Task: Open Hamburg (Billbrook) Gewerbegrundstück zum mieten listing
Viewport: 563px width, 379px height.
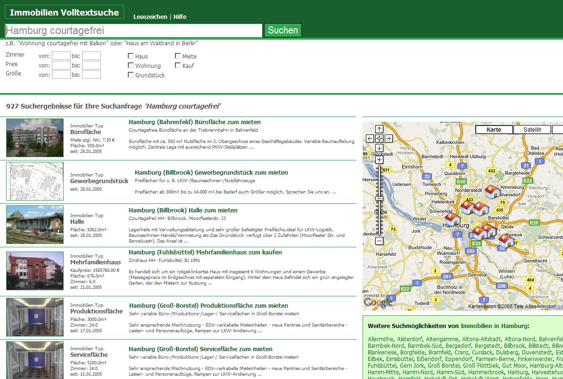Action: tap(211, 172)
